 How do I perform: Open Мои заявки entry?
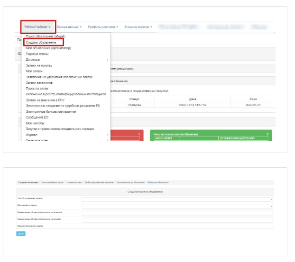click(x=35, y=72)
